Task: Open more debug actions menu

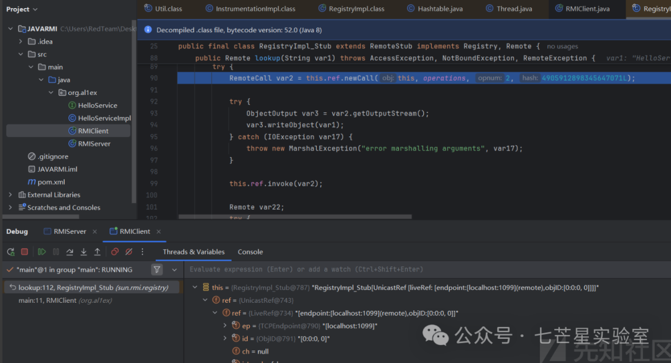Action: (142, 252)
